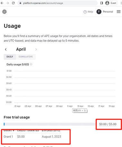
Task: Click the $0.00 / $5.00 usage amount
Action: [x=108, y=124]
